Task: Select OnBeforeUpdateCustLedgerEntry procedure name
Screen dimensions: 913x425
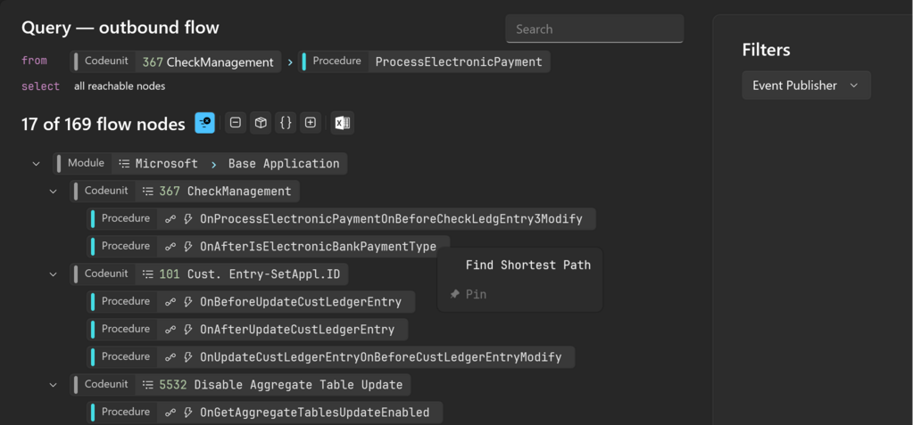Action: click(301, 302)
